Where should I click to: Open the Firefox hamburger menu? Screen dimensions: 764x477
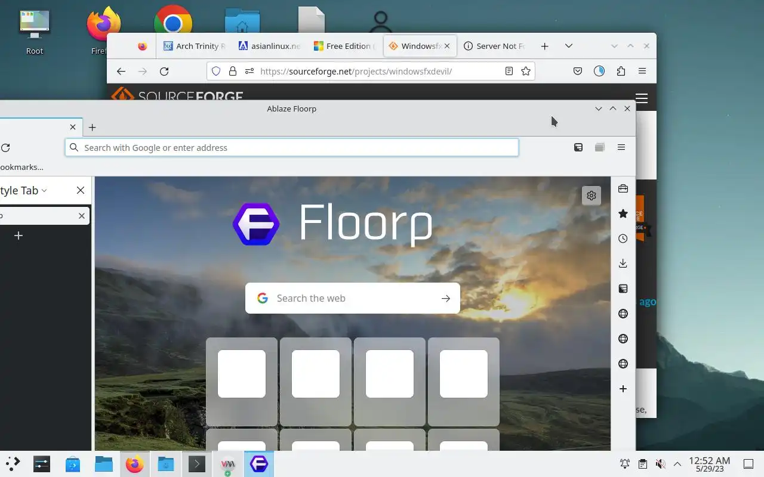click(642, 71)
